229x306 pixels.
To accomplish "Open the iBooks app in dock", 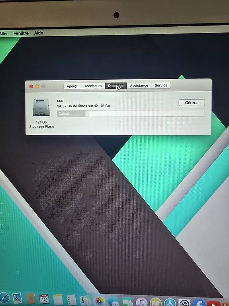I will 155,302.
